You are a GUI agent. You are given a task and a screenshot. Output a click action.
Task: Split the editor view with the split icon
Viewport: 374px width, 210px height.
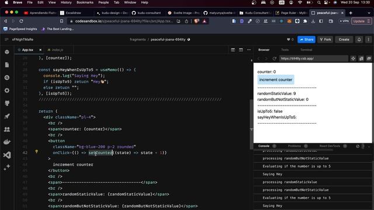click(x=233, y=50)
